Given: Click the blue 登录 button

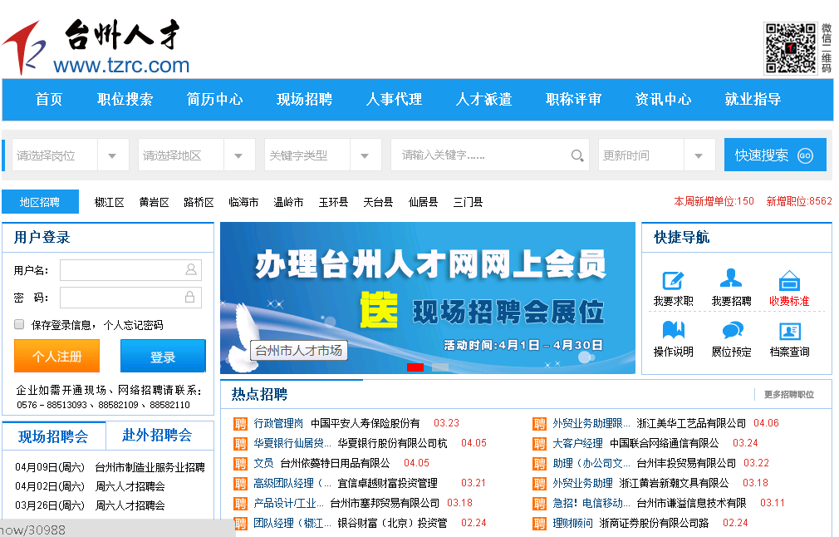Looking at the screenshot, I should pos(163,356).
